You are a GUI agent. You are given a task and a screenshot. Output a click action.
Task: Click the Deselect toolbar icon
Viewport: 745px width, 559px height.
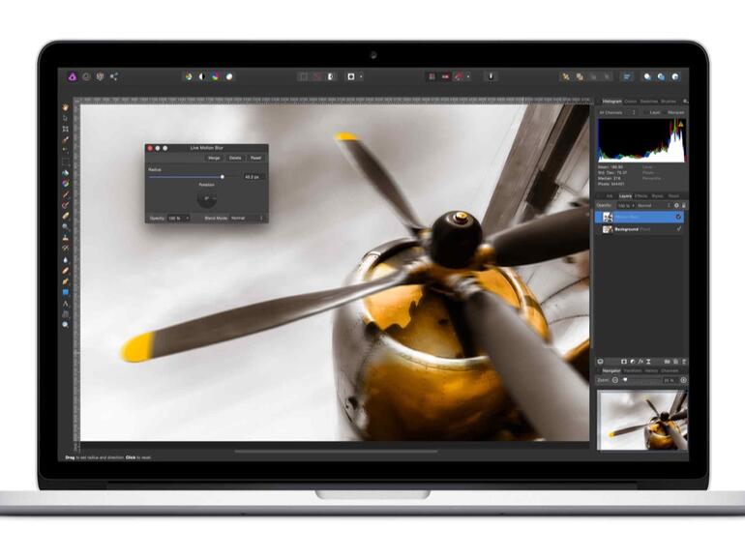click(x=317, y=76)
